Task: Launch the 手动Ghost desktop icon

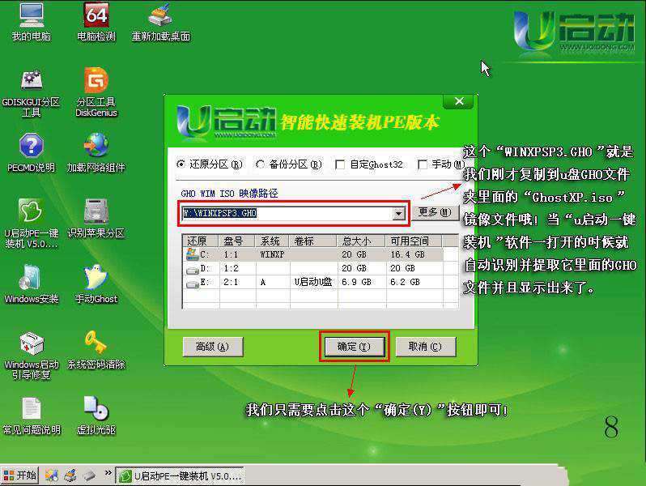Action: pyautogui.click(x=96, y=278)
